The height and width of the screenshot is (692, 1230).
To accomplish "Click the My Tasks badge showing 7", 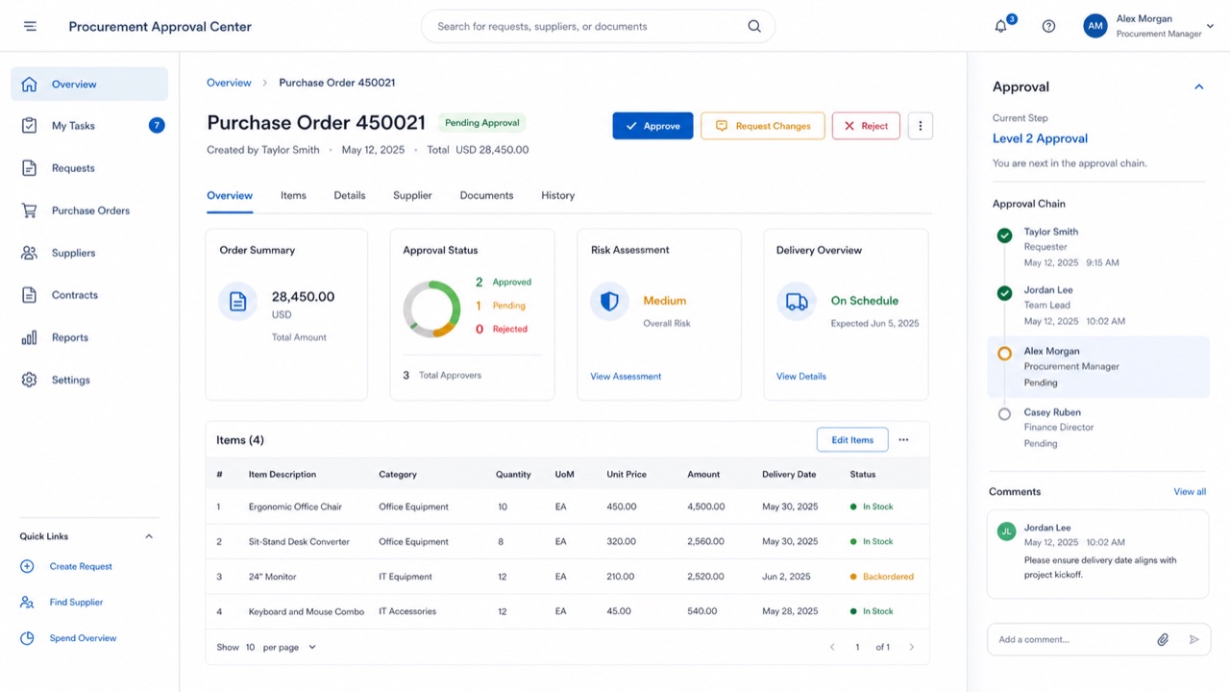I will point(157,125).
